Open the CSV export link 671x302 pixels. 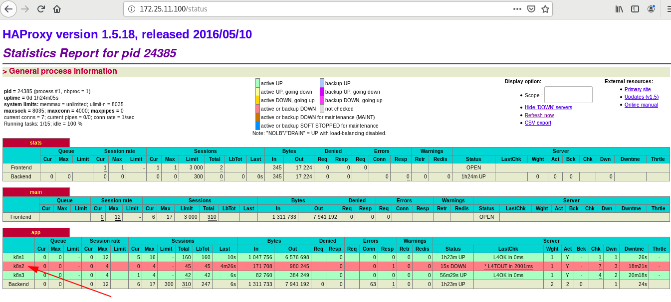538,123
